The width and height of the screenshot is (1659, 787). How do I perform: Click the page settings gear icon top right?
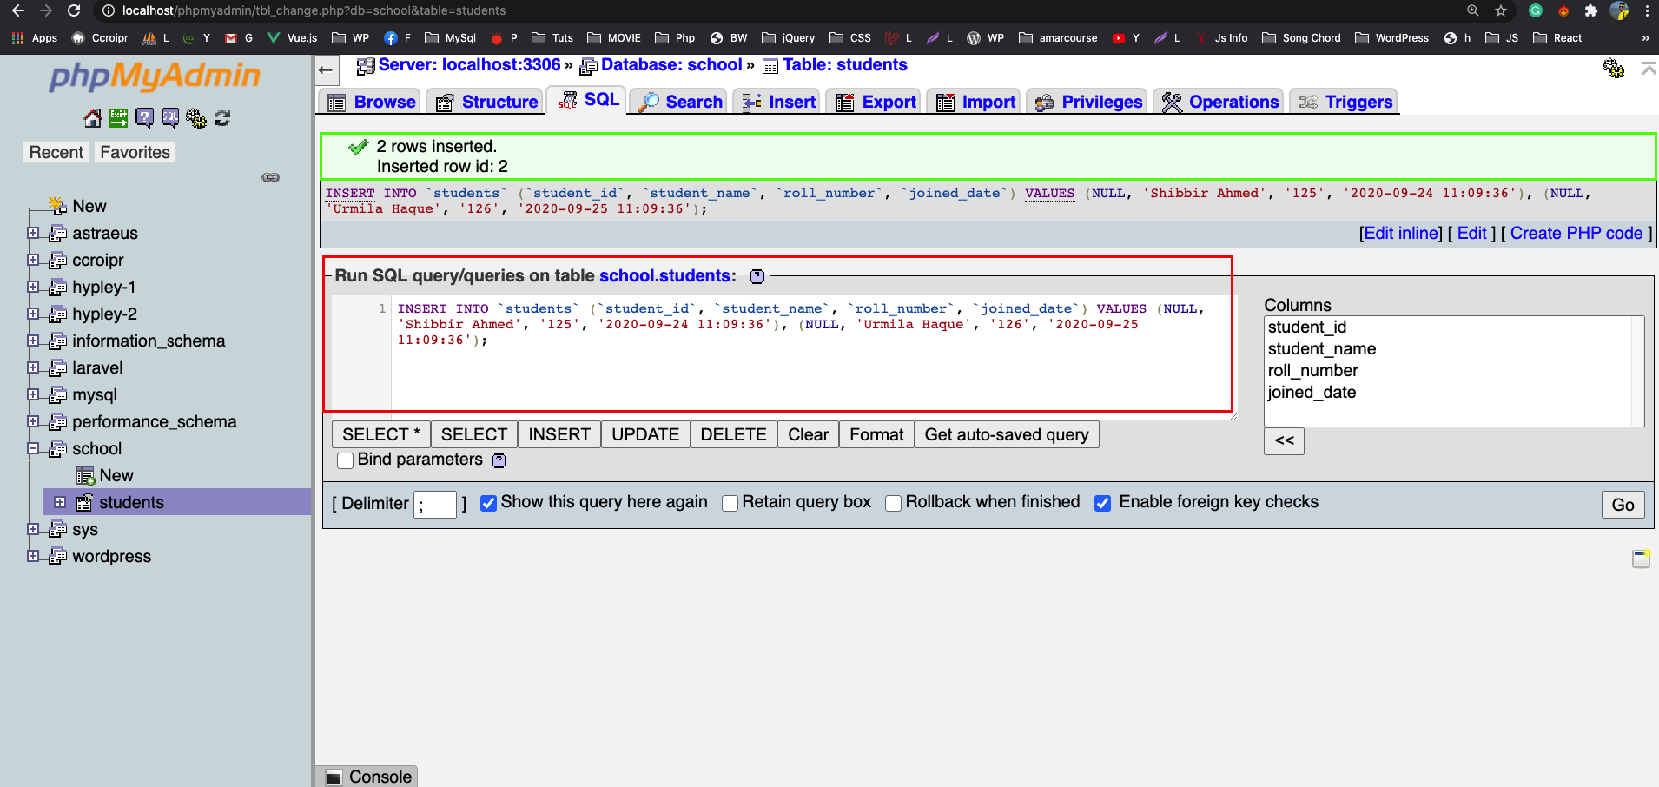[x=1614, y=68]
